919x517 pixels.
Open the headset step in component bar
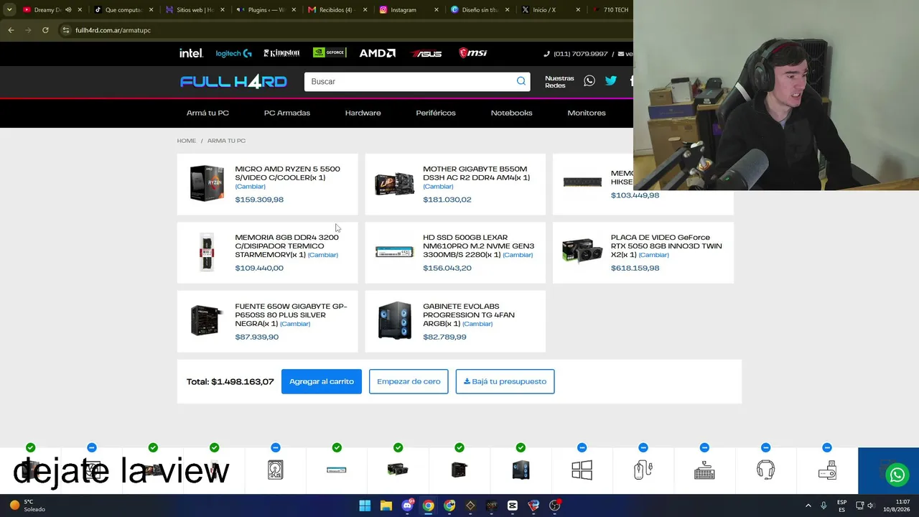point(765,470)
